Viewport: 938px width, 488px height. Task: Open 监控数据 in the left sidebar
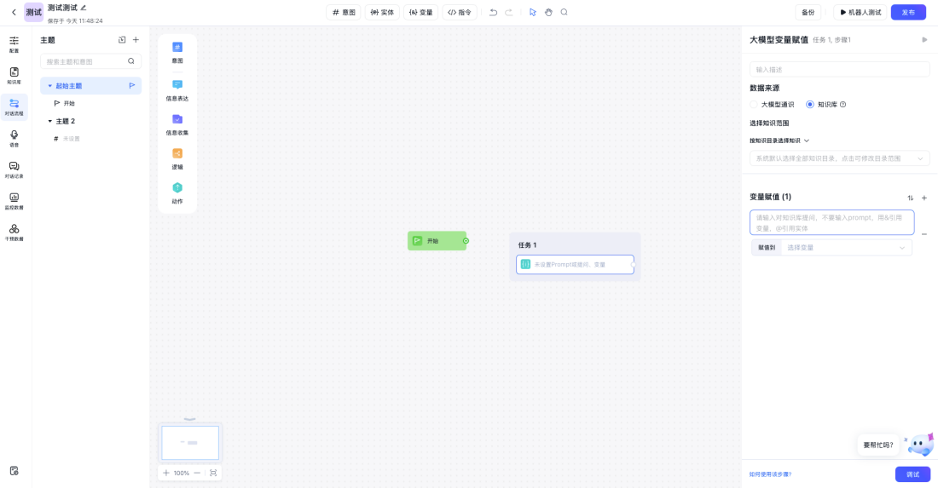14,200
